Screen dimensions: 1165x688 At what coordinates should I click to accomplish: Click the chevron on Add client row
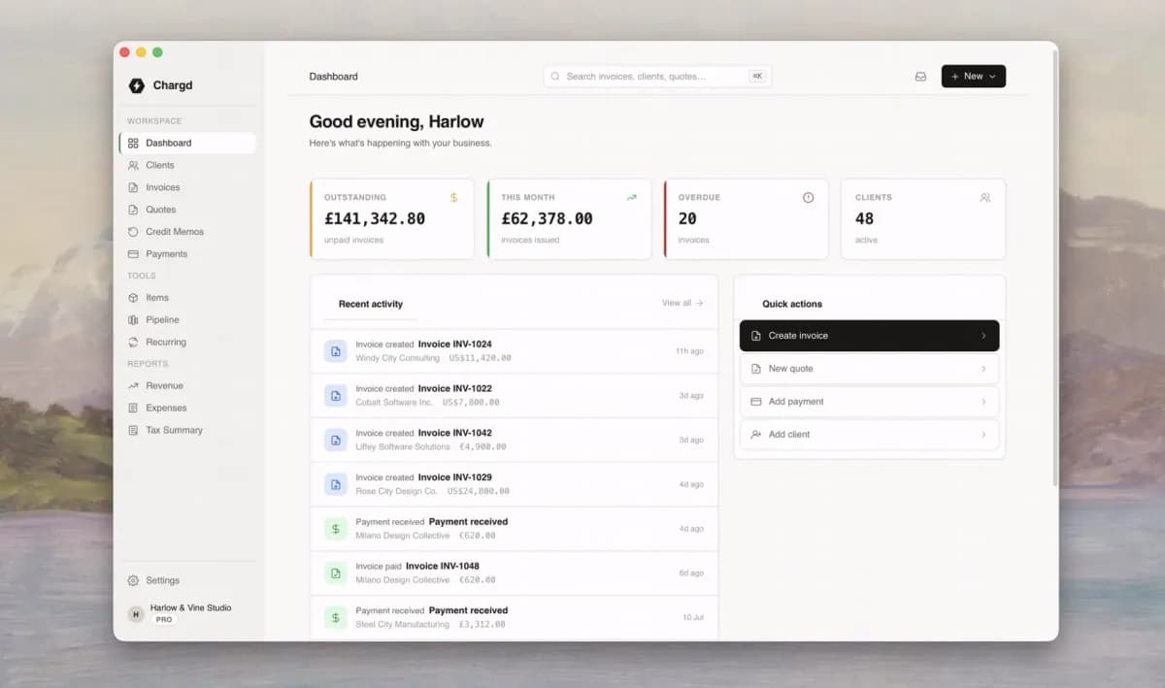[983, 435]
